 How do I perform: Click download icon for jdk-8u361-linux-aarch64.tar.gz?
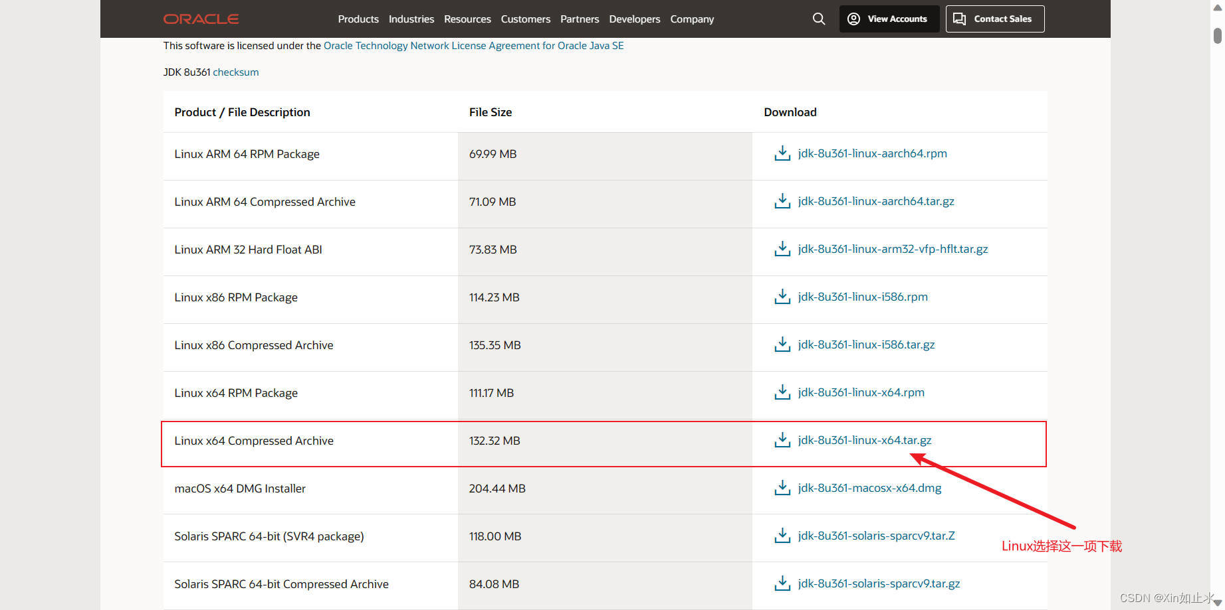coord(782,201)
